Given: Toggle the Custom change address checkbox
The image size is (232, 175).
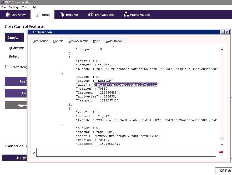Looking at the screenshot, I should click(7, 66).
